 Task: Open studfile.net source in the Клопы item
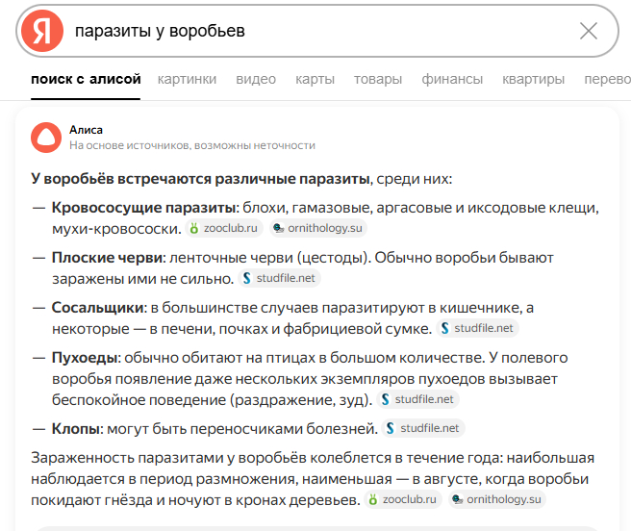[x=423, y=428]
